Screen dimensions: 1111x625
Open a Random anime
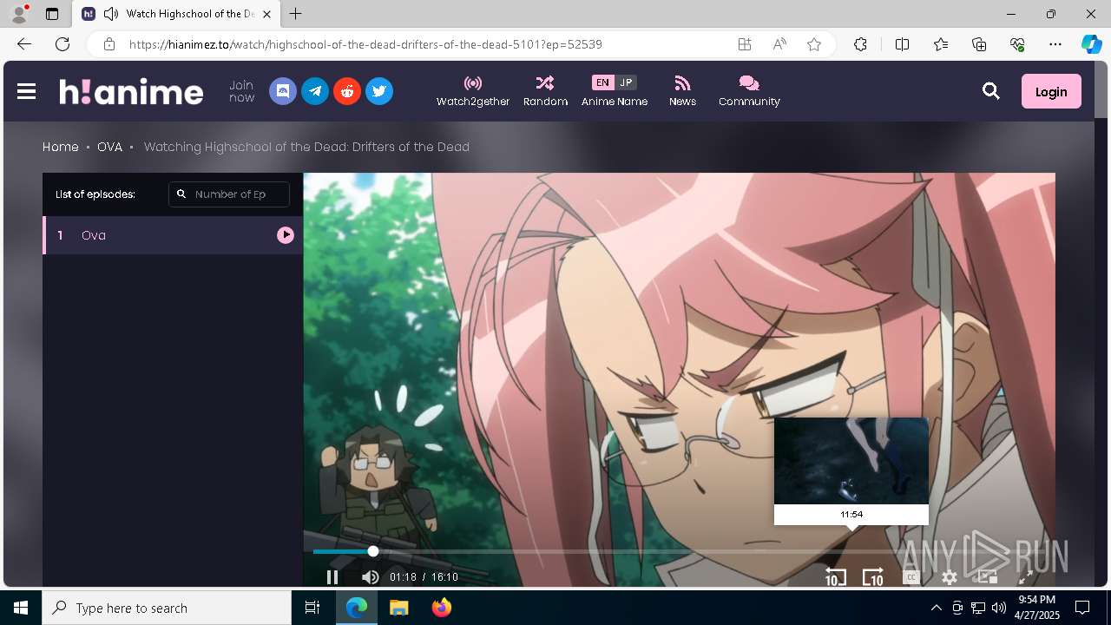point(545,91)
